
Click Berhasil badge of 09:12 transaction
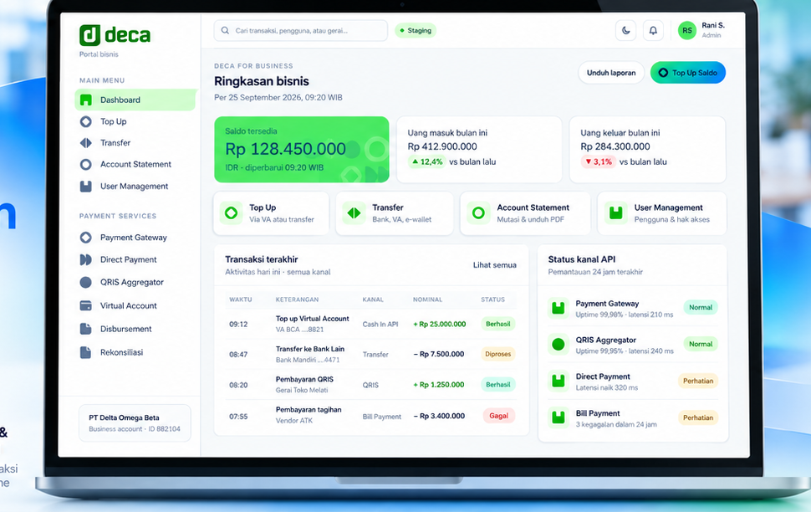(x=498, y=324)
